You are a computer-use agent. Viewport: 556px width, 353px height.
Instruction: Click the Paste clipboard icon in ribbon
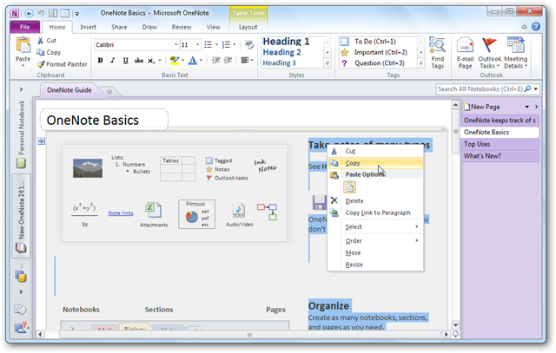pyautogui.click(x=23, y=46)
